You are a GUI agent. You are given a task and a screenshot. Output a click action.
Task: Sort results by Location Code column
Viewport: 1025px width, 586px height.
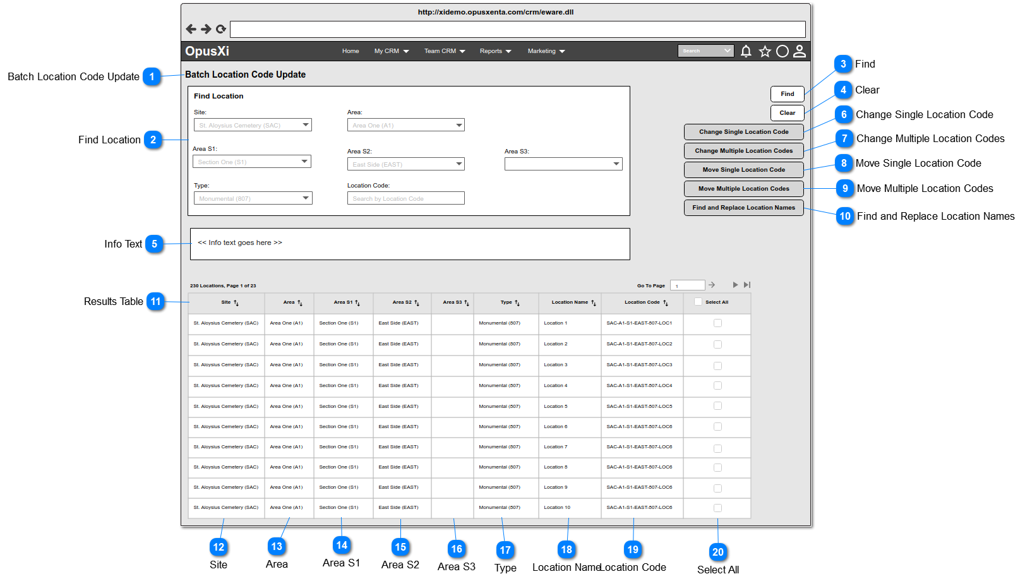[666, 303]
